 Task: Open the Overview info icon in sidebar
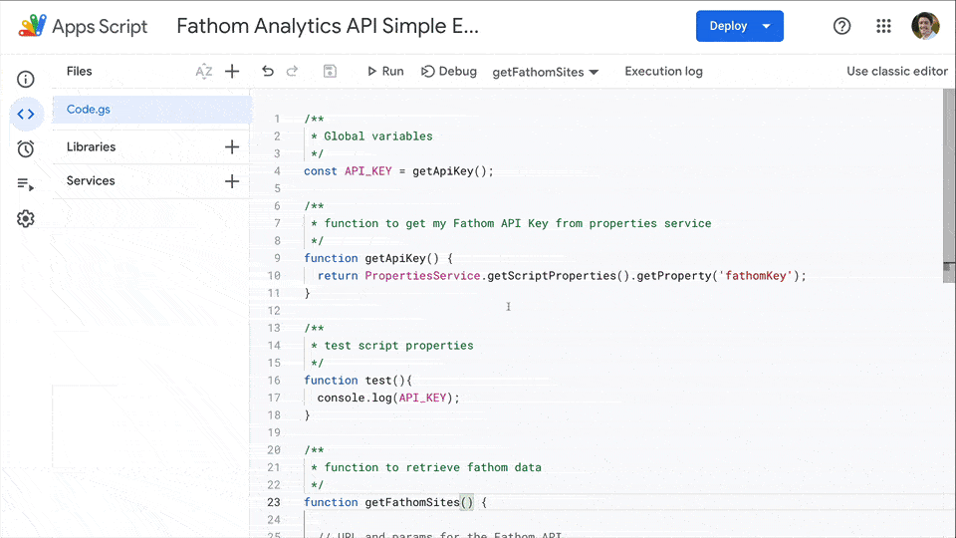pyautogui.click(x=26, y=80)
